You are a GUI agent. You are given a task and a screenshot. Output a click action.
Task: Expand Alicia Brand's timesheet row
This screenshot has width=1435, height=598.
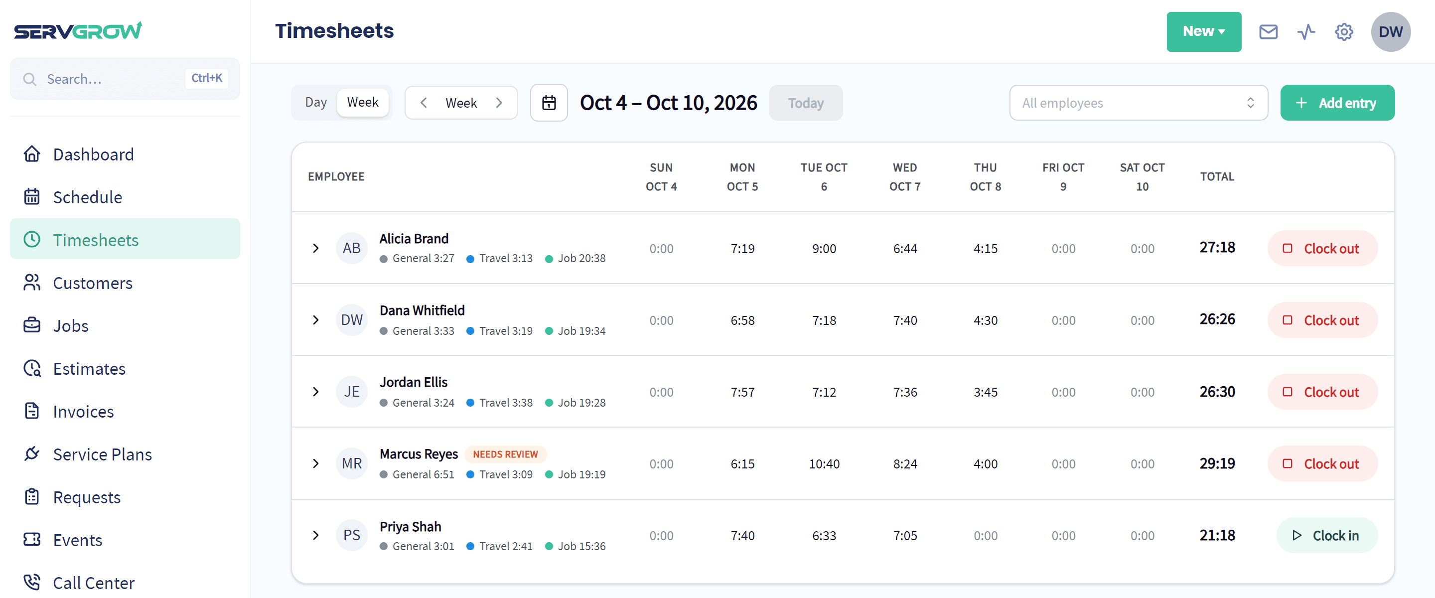pyautogui.click(x=316, y=248)
